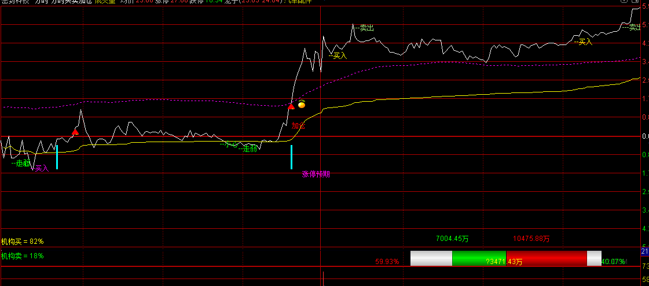
Task: Click the blue highlighted box on right axis
Action: tap(645, 251)
